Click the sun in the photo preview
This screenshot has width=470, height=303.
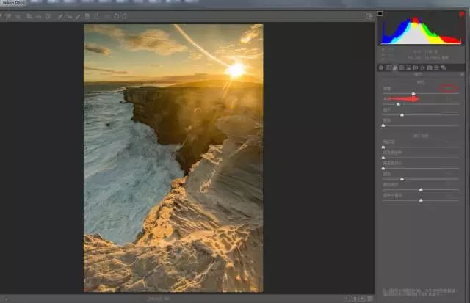[236, 70]
